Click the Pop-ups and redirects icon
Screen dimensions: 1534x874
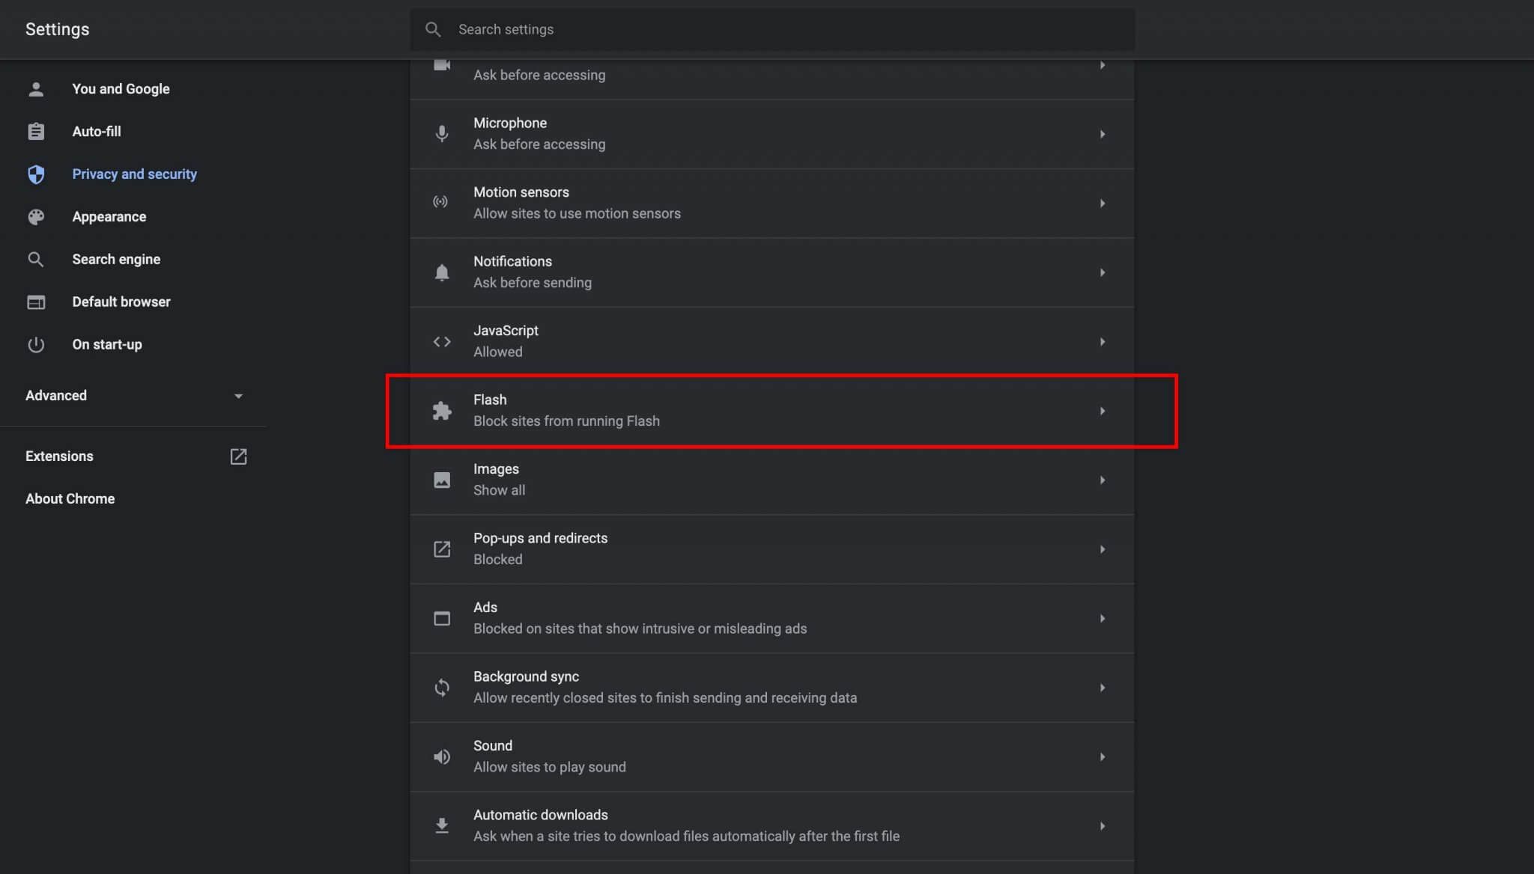pyautogui.click(x=441, y=548)
